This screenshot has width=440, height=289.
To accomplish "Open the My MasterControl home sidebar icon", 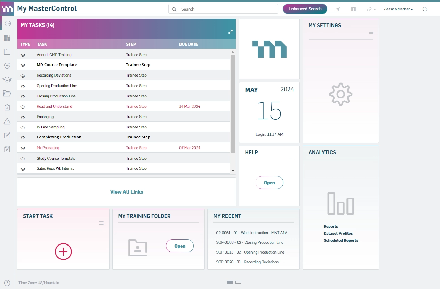I will click(7, 24).
